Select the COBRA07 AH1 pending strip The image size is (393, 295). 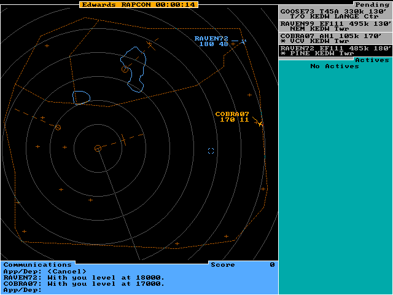[x=335, y=38]
